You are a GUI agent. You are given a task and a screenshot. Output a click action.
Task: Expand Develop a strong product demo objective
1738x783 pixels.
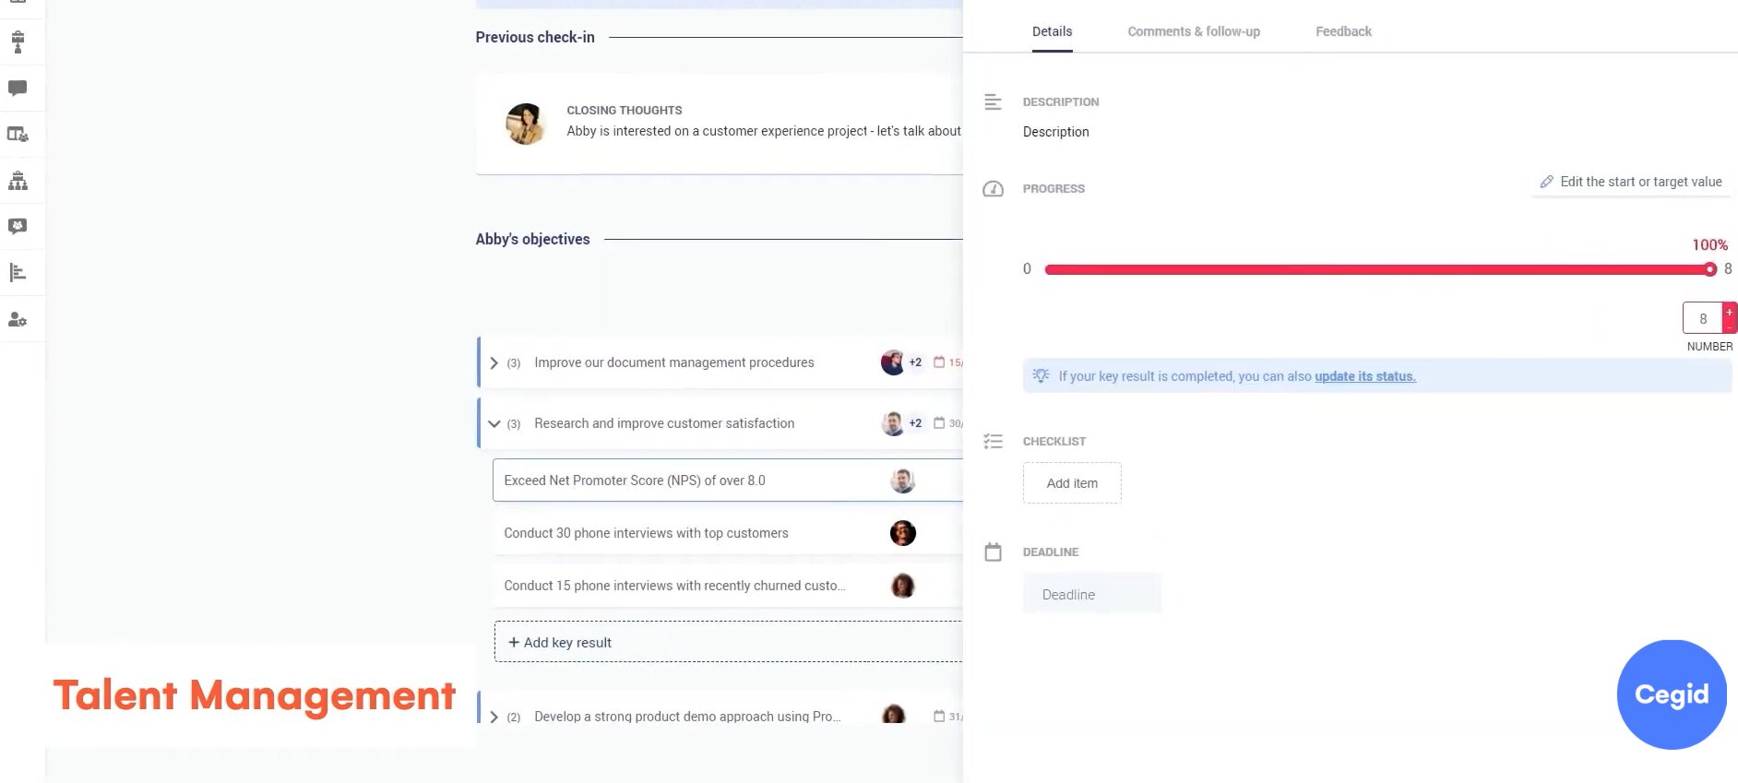tap(494, 717)
